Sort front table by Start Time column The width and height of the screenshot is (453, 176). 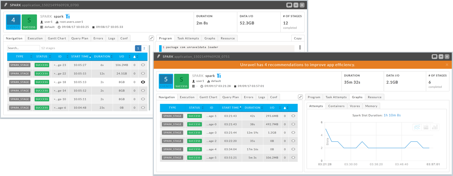[230, 108]
